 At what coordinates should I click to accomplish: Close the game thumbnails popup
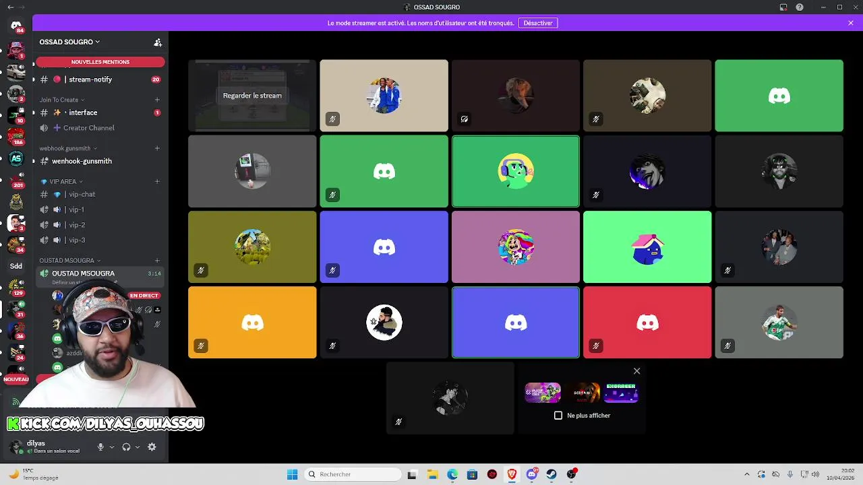(636, 371)
